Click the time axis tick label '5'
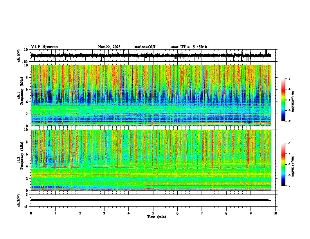310x239 pixels. tap(153, 213)
